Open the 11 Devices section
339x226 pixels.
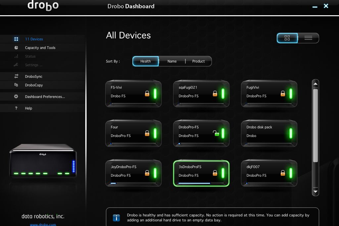(x=43, y=39)
